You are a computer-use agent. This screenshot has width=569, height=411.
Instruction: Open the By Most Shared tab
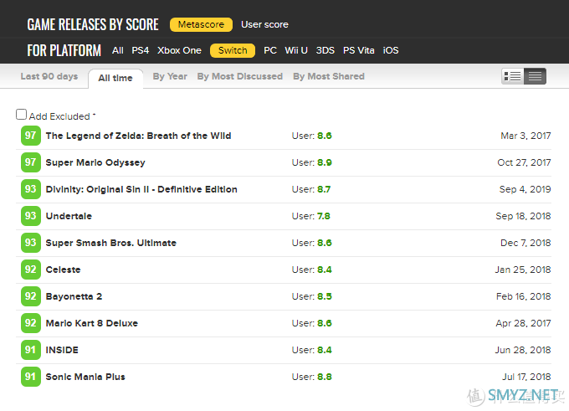pyautogui.click(x=329, y=76)
